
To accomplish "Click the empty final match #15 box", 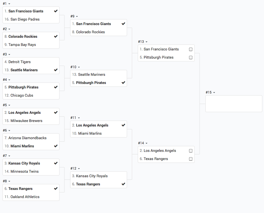I will 234,104.
